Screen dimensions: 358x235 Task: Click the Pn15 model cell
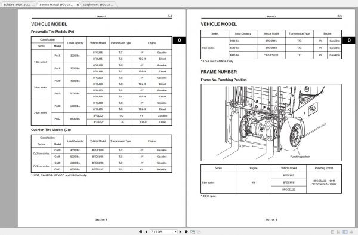(x=57, y=56)
